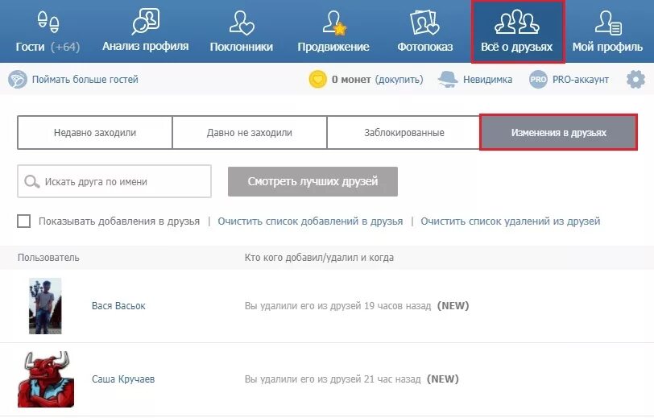Open Поклонники heart-person icon
The image size is (654, 418).
click(x=242, y=22)
